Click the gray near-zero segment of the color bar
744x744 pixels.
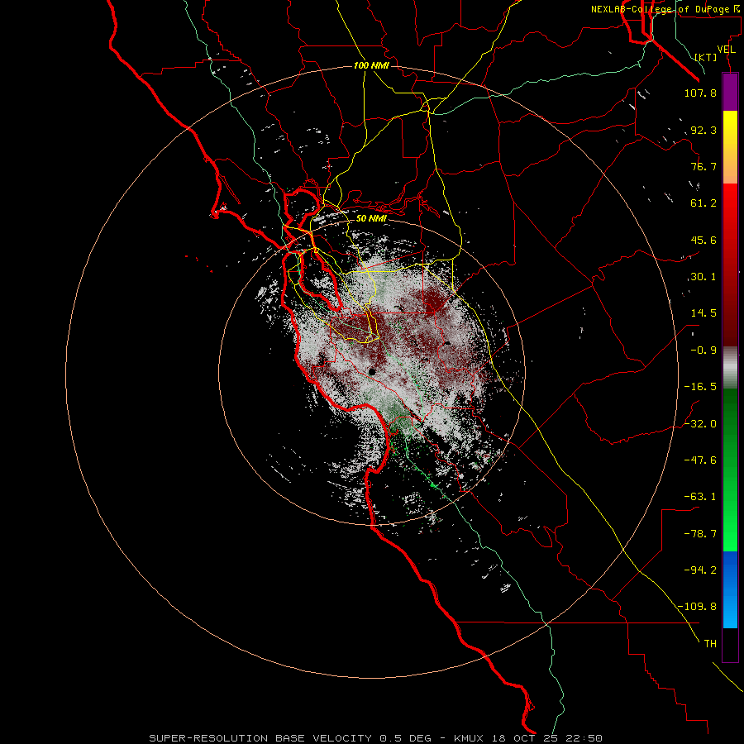point(730,368)
